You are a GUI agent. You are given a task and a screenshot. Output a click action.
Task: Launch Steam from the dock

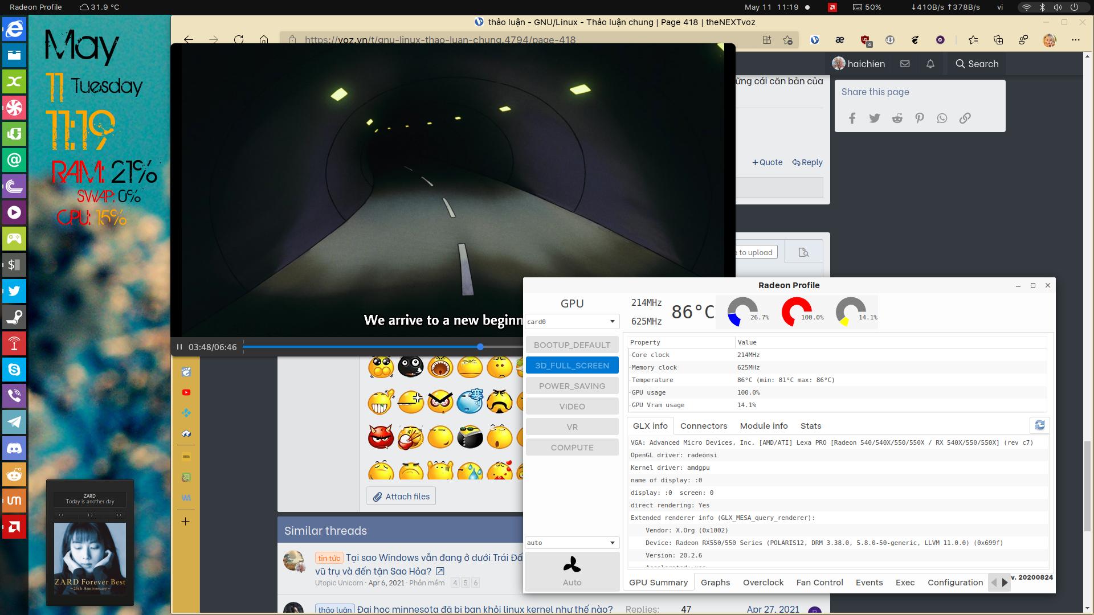(14, 317)
